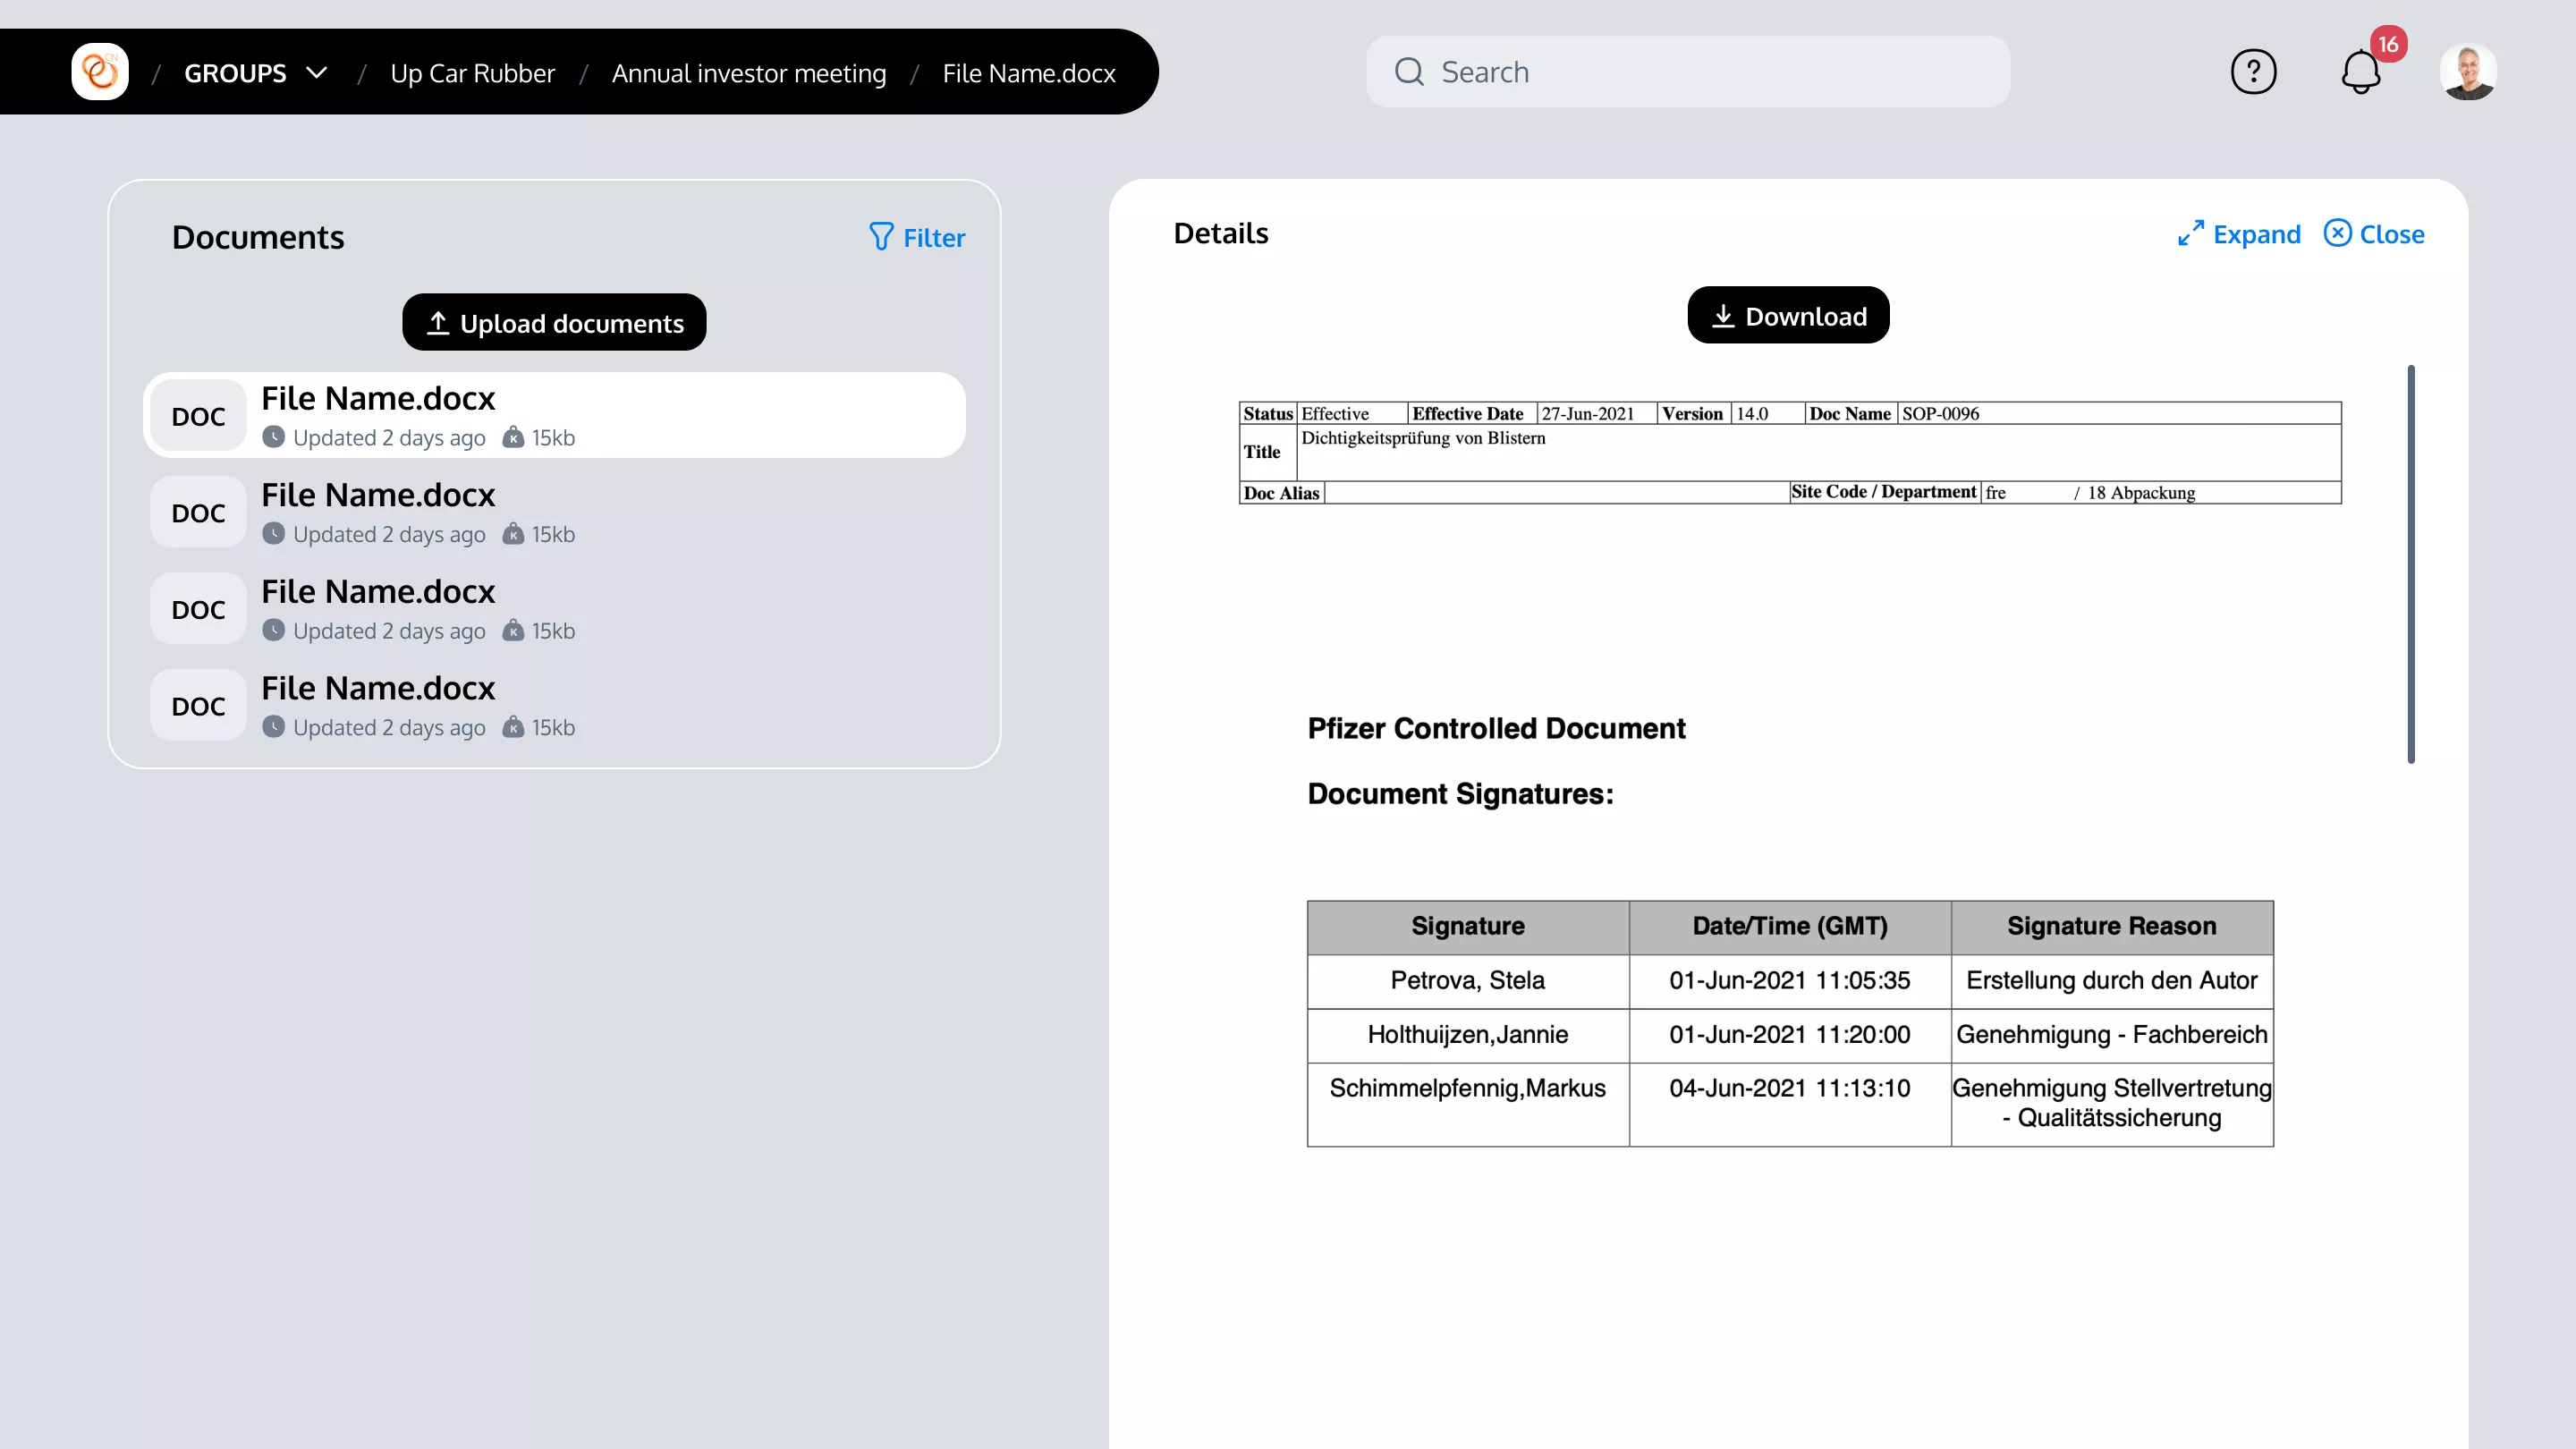Open the GROUPS breadcrumb menu
The height and width of the screenshot is (1449, 2576).
click(x=235, y=73)
